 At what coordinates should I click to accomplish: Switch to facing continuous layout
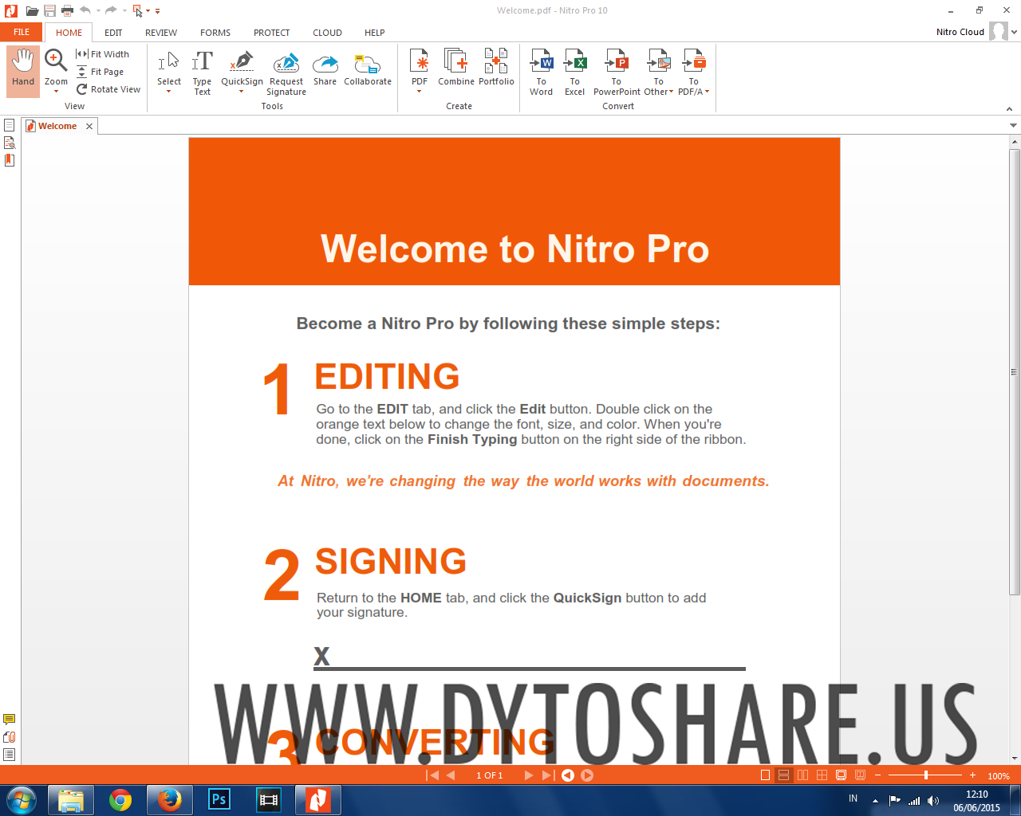(822, 775)
